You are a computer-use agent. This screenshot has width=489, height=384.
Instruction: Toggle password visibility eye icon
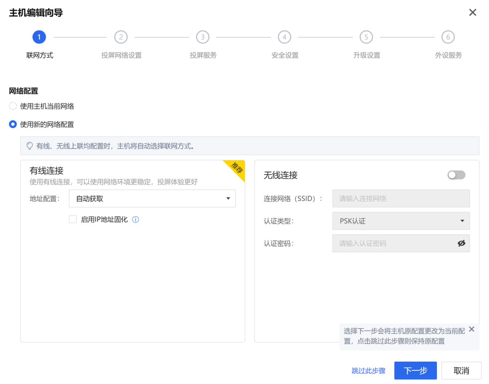(461, 243)
